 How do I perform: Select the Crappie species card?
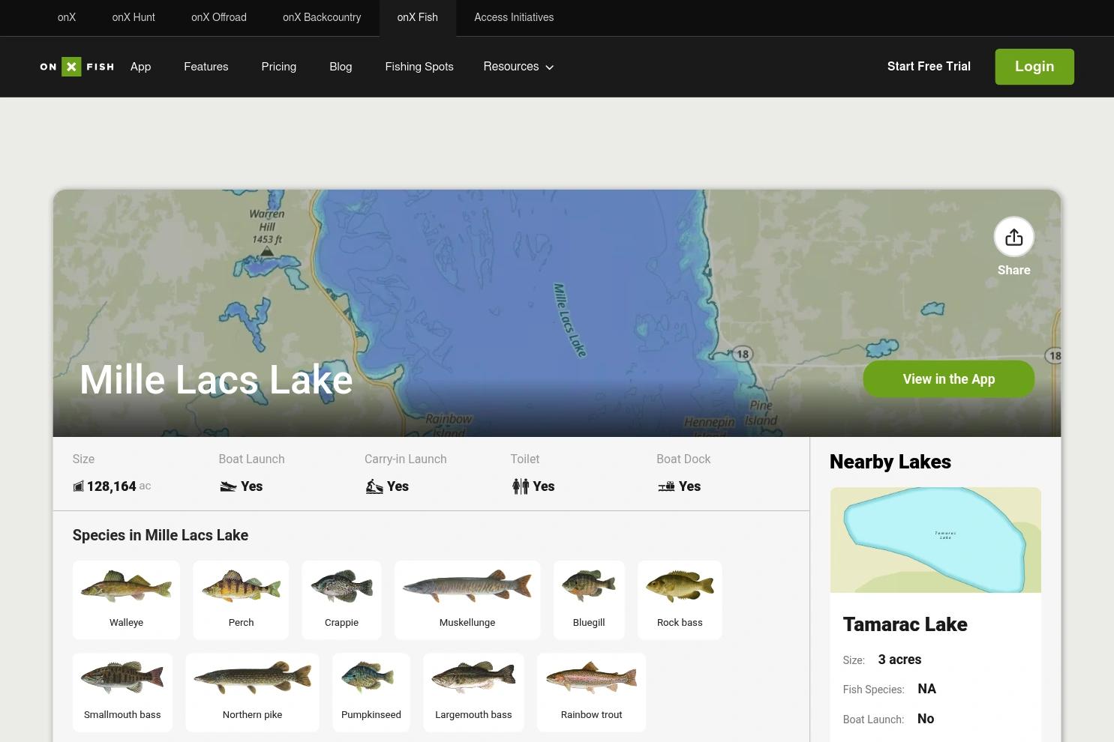point(341,600)
